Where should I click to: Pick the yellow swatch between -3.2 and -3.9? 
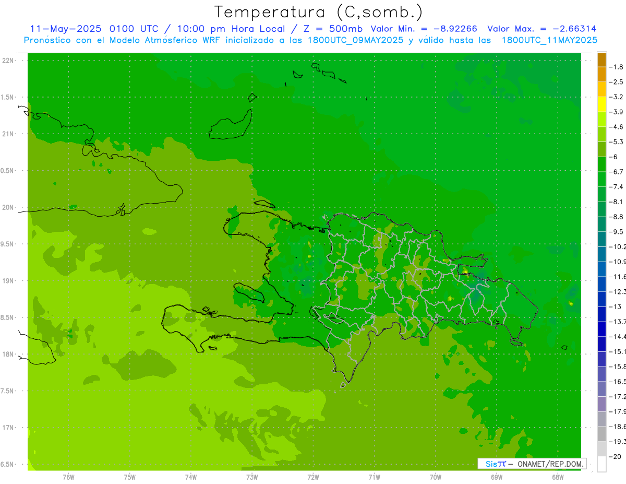[601, 104]
